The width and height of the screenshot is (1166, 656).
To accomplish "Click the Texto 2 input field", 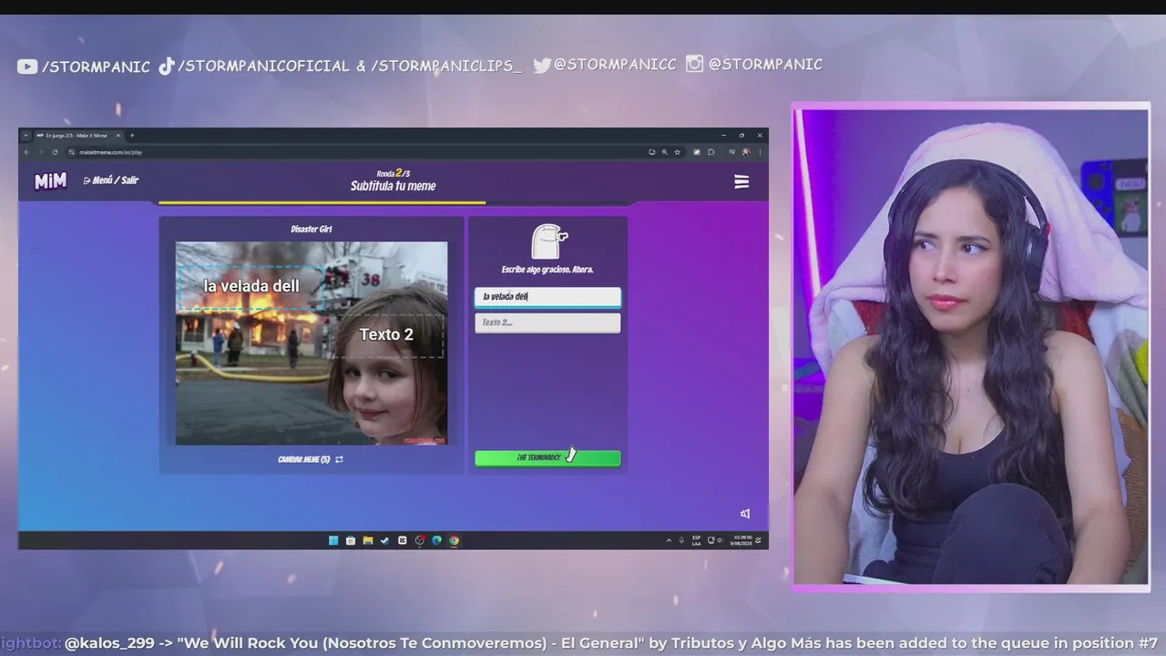I will tap(547, 323).
